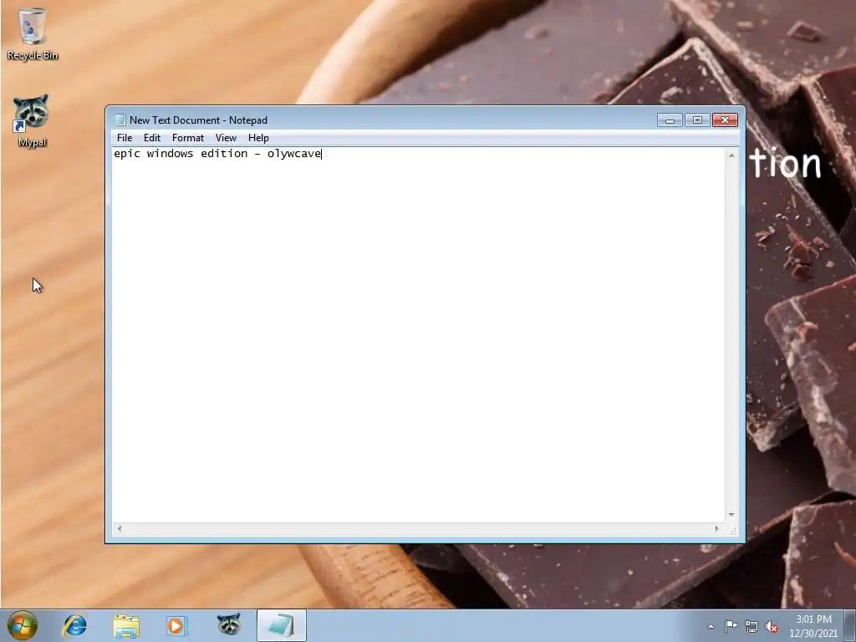Click vertical scrollbar down arrow
Screen dimensions: 856x642
[731, 515]
